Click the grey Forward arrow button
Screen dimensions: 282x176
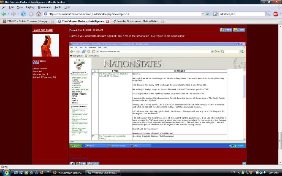(x=13, y=14)
